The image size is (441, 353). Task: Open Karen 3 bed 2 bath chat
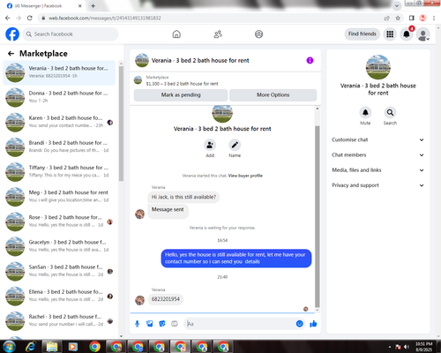[59, 122]
